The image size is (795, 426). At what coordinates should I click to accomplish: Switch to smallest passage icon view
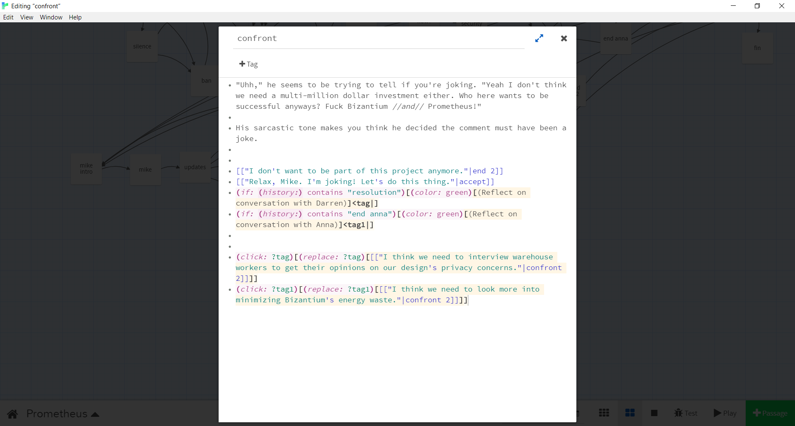pyautogui.click(x=604, y=413)
